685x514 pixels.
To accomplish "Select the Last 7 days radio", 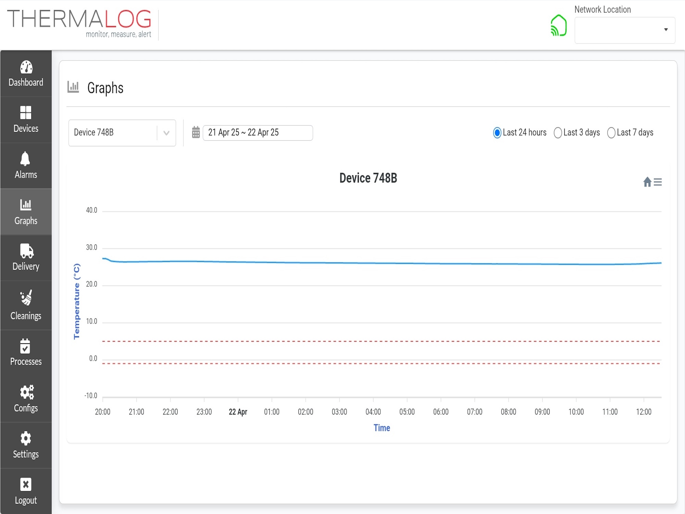I will (x=611, y=133).
